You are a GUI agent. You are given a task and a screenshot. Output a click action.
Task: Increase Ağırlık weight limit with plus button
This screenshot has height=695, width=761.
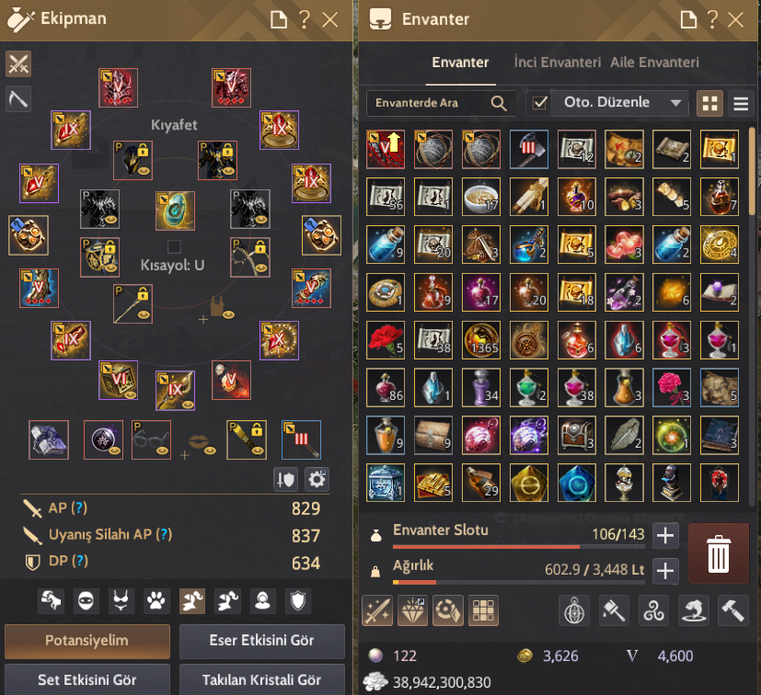pos(665,571)
